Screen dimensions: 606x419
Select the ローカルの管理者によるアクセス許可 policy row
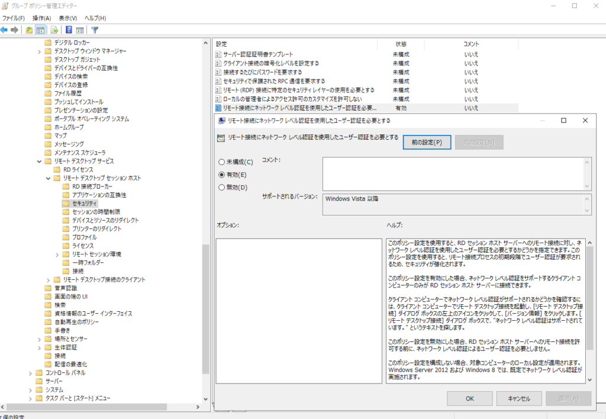click(x=366, y=99)
